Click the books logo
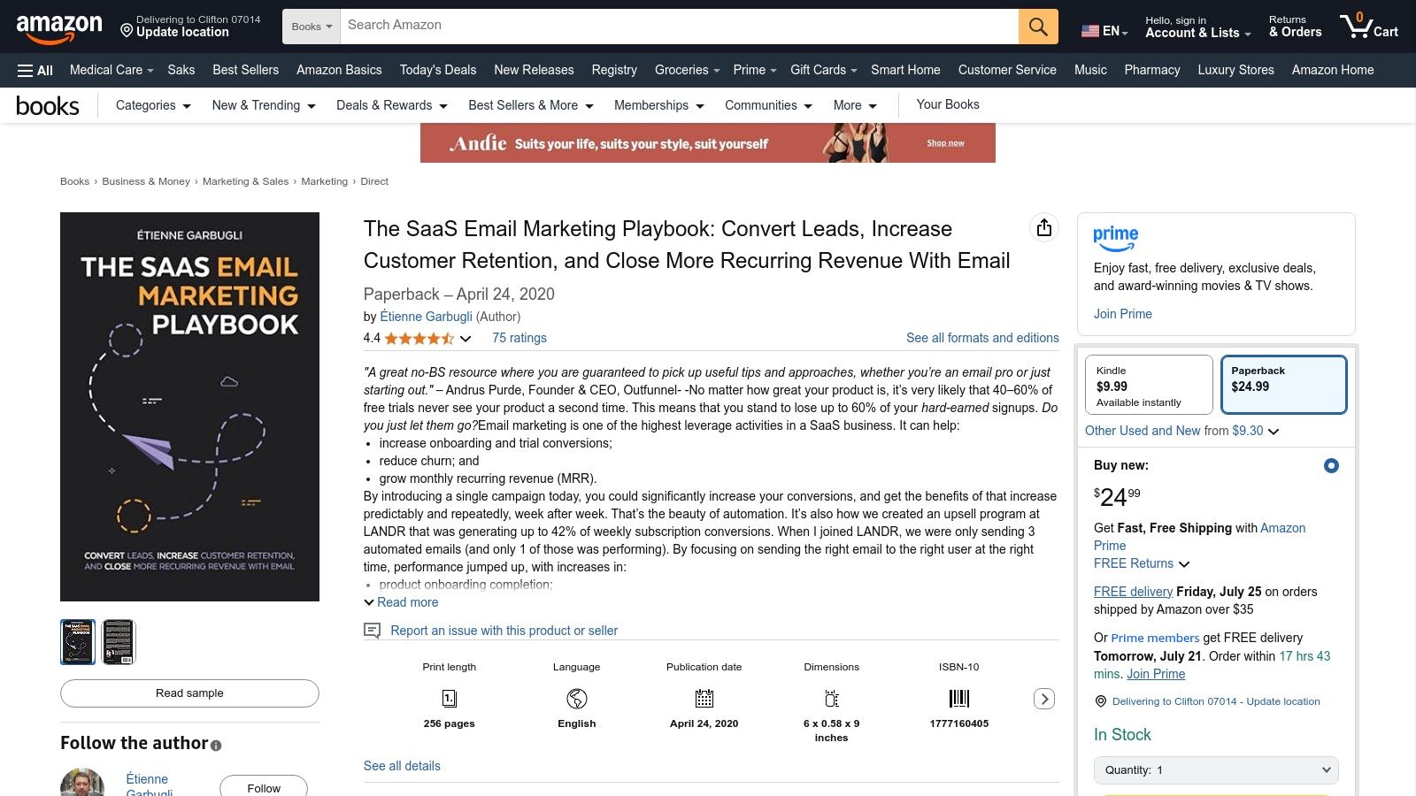Screen dimensions: 1416x796 coord(48,106)
